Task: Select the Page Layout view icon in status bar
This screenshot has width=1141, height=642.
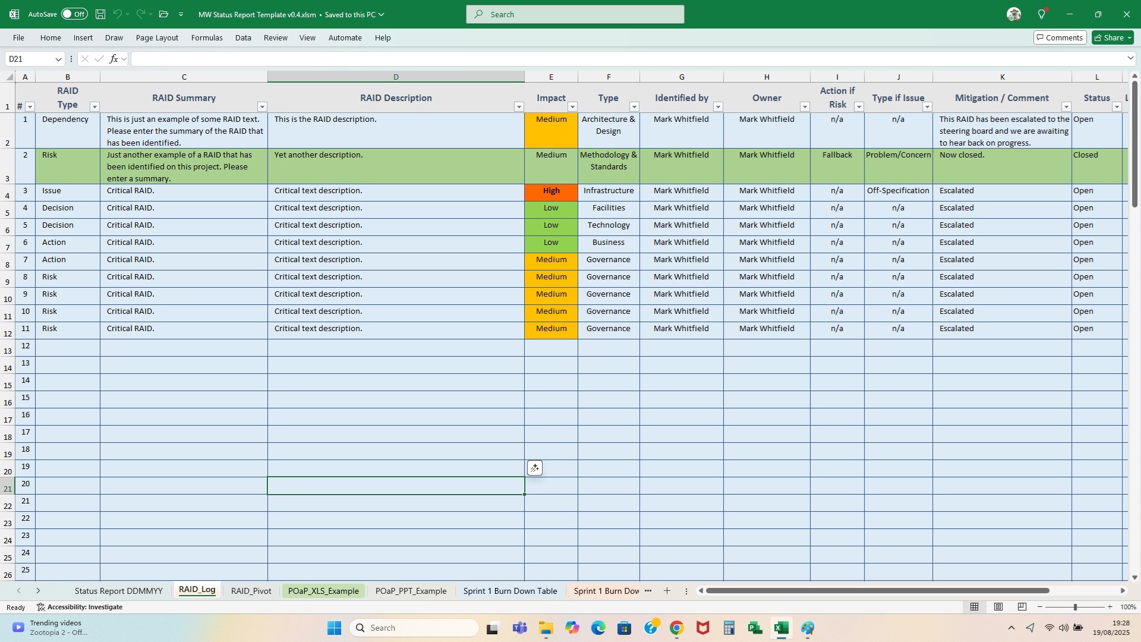Action: [998, 607]
